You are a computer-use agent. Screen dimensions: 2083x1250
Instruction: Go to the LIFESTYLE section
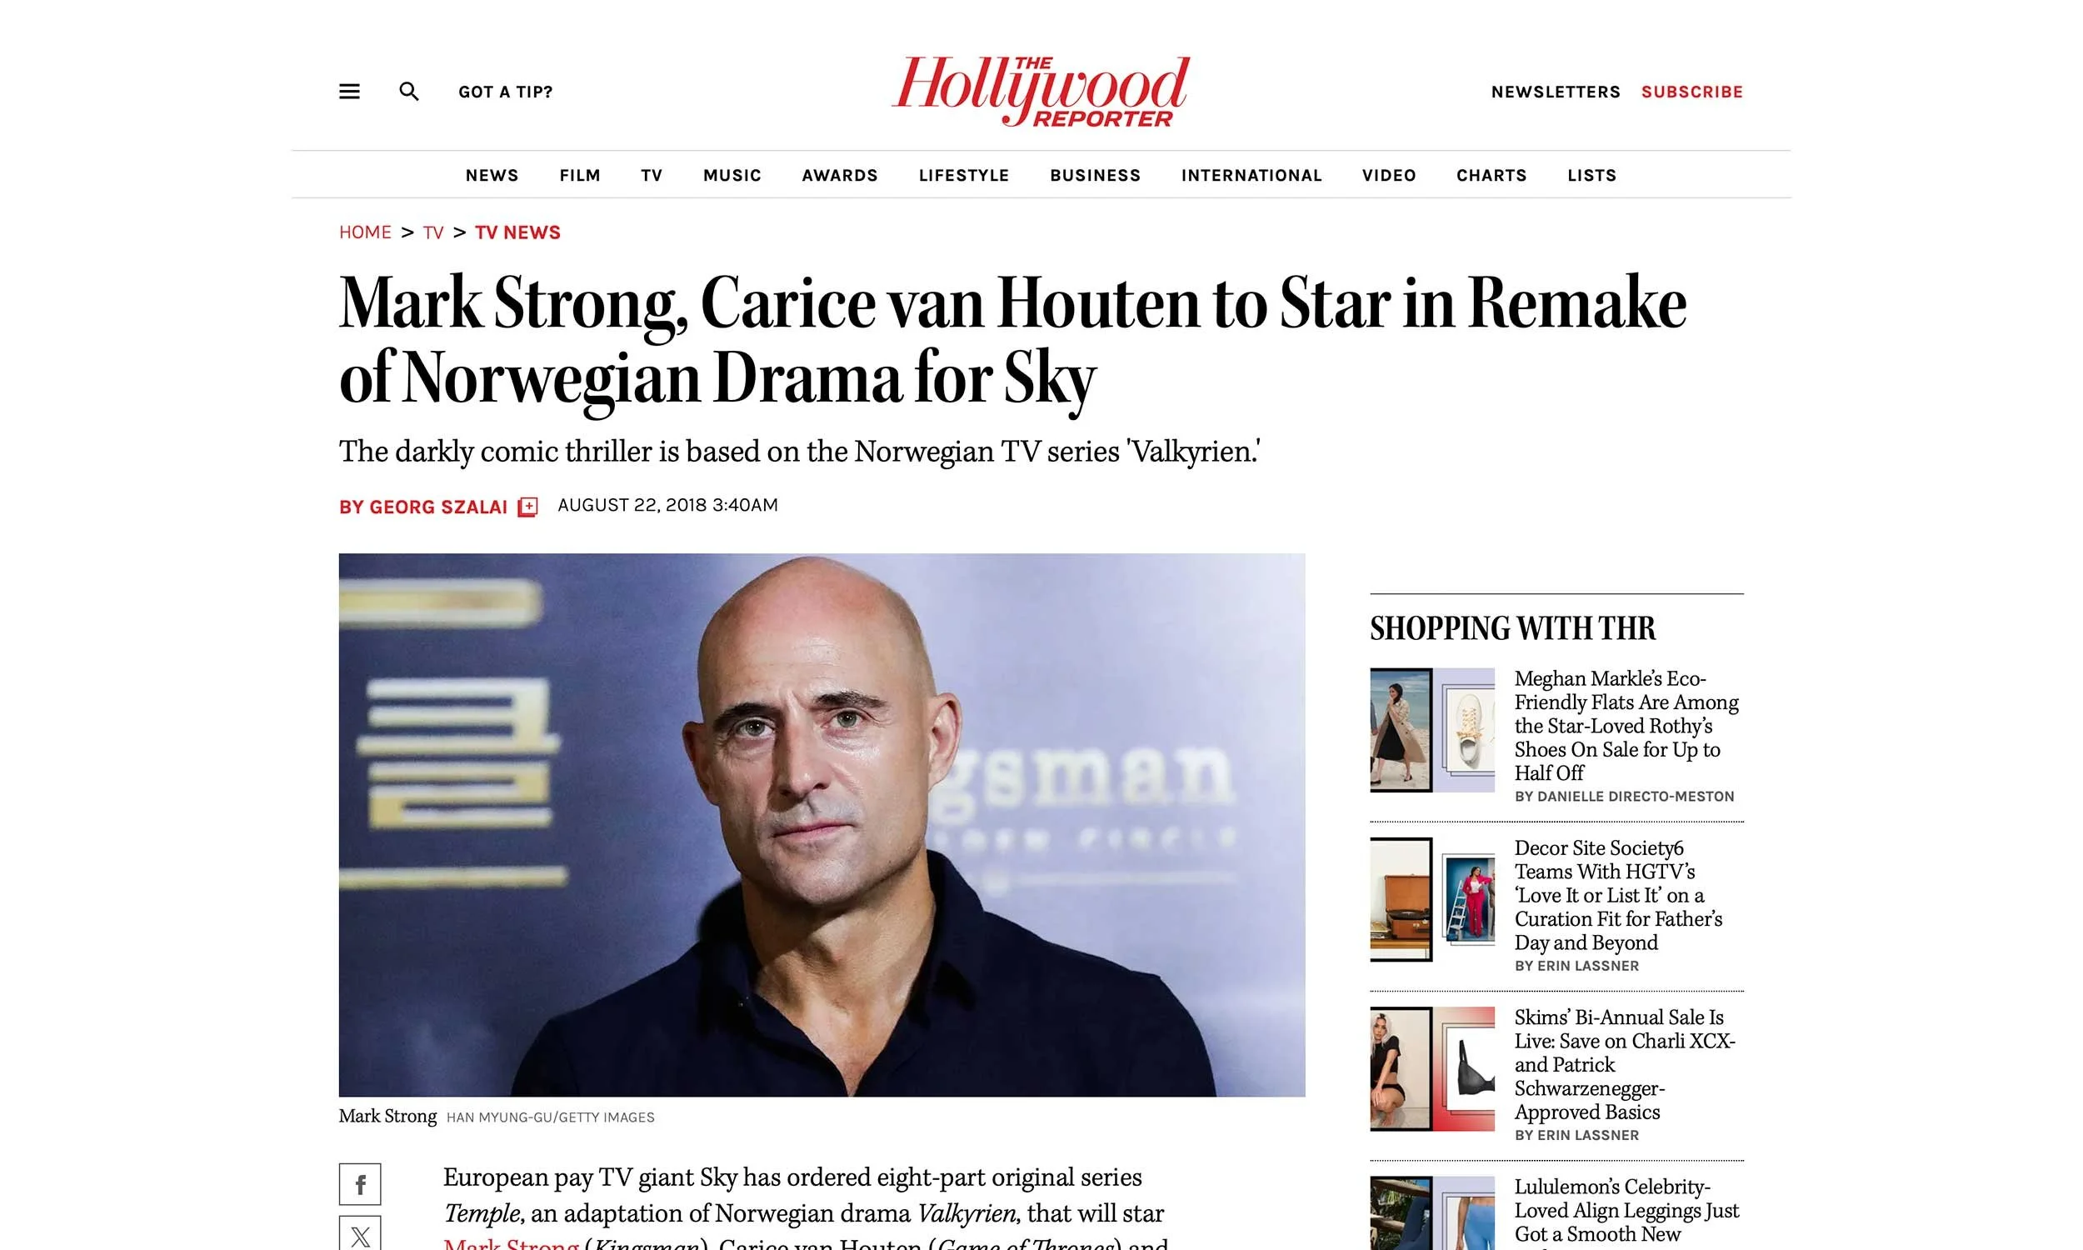tap(964, 175)
